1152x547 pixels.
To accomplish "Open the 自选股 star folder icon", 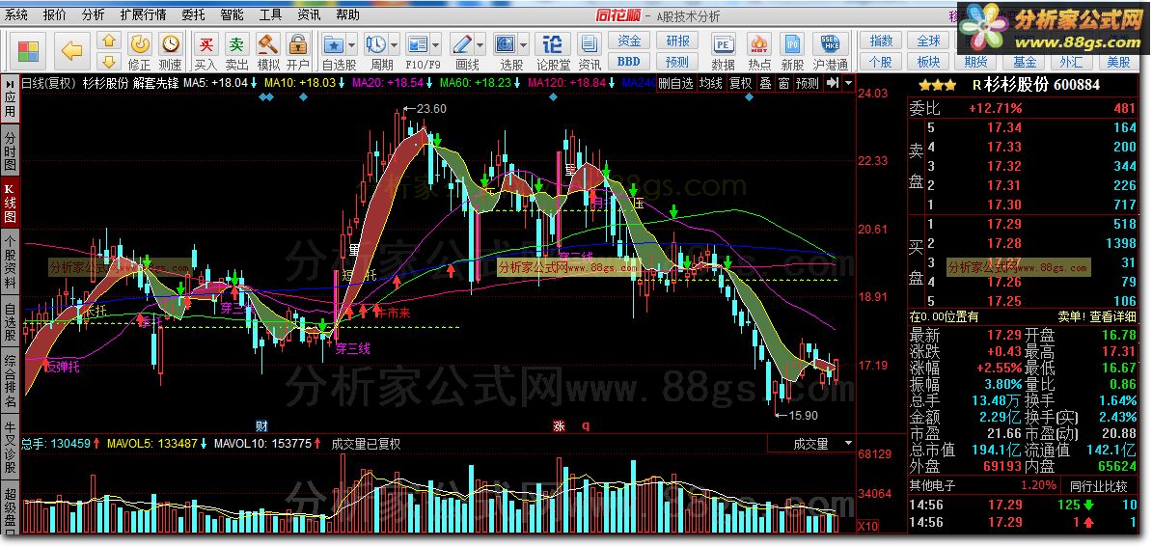I will (x=334, y=44).
